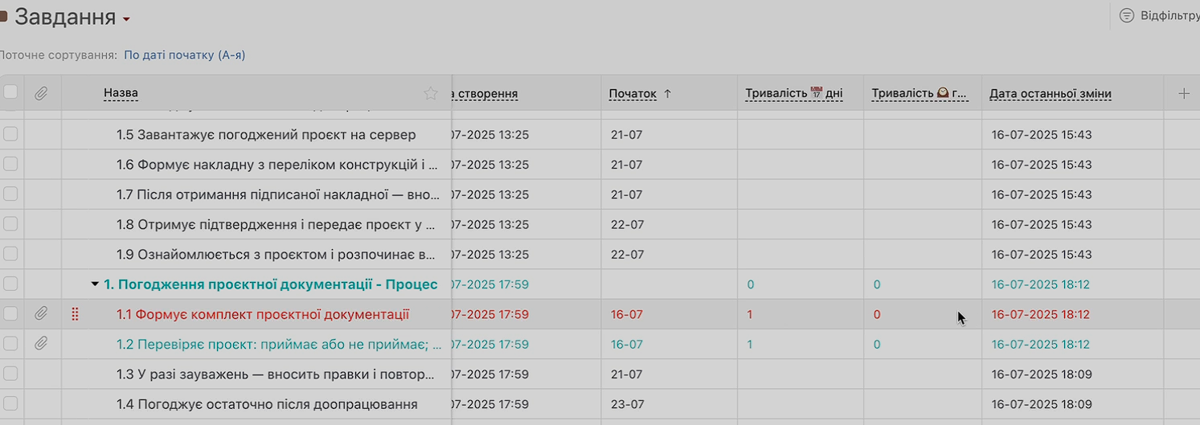Add a new column with the plus icon
Screen dimensions: 1200x425
coord(1183,93)
